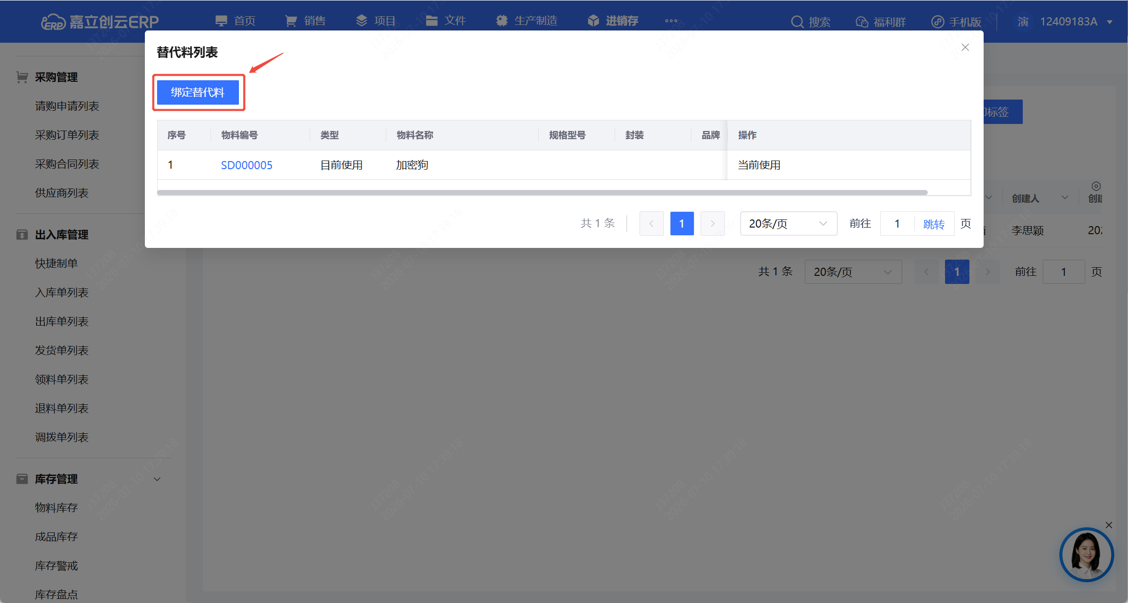Open 创建人 column filter chevron
This screenshot has width=1128, height=603.
point(1064,198)
